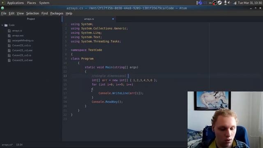Image resolution: width=263 pixels, height=148 pixels.
Task: Open Places panel menu
Action: click(31, 3)
